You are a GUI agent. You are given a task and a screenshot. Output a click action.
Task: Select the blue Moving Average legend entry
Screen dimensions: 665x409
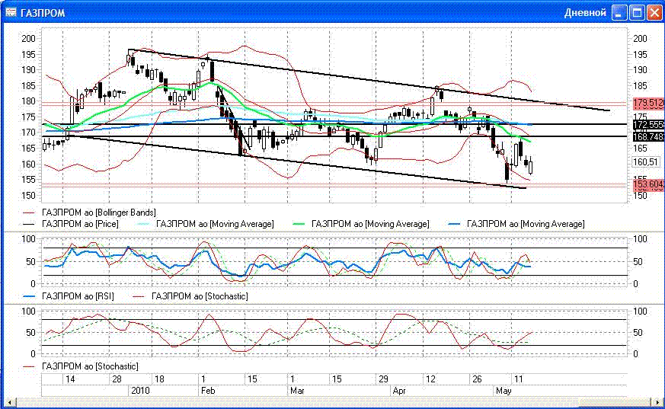(x=516, y=224)
